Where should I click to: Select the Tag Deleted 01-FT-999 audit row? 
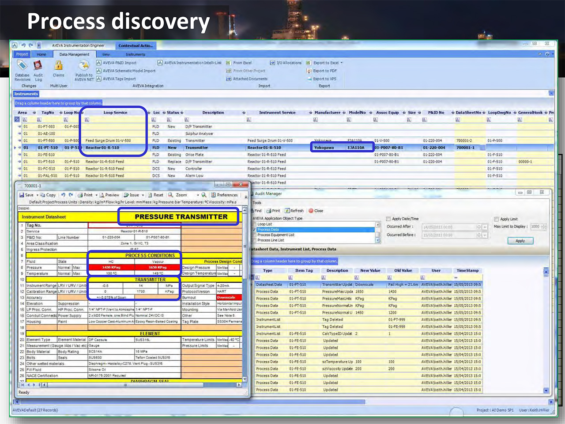(368, 320)
